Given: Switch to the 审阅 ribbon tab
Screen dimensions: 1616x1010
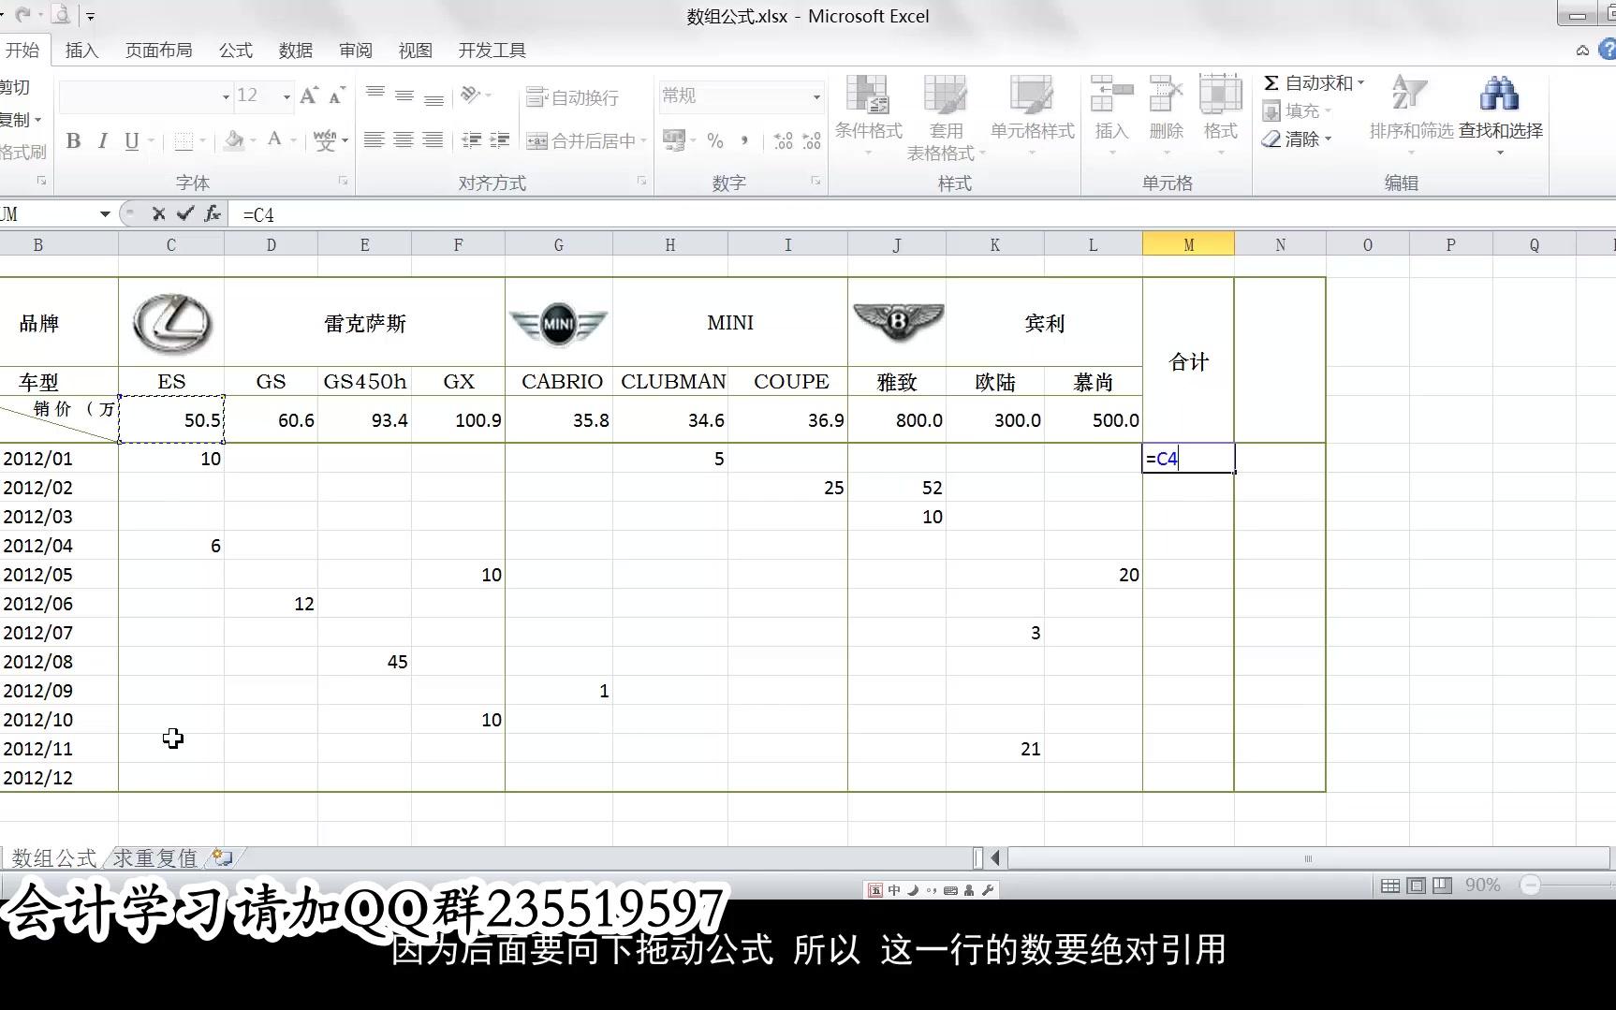Looking at the screenshot, I should 356,51.
